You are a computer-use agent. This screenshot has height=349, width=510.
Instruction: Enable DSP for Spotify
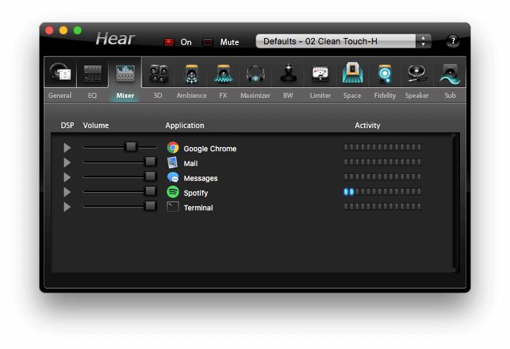68,192
